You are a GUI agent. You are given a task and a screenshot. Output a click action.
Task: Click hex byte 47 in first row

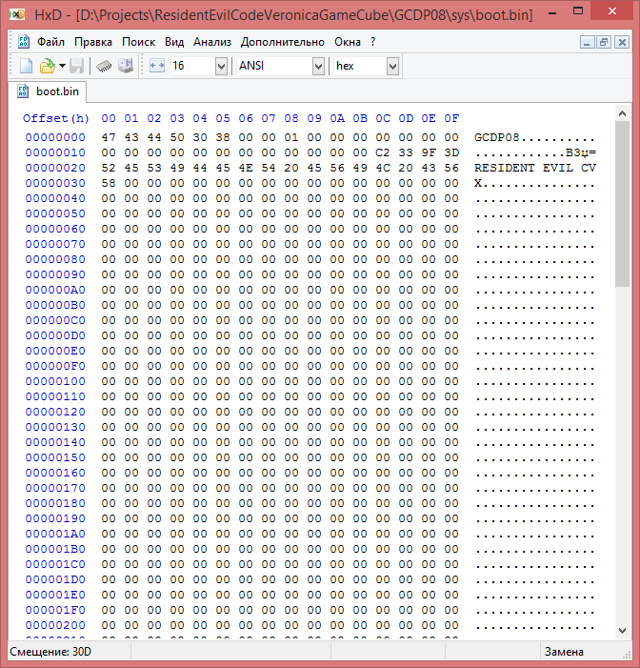click(x=109, y=137)
